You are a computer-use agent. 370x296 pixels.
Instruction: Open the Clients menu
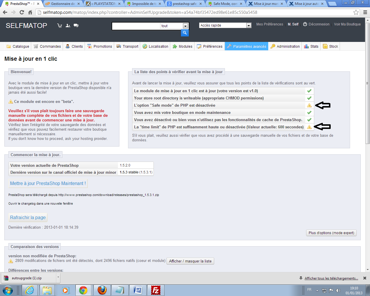[74, 46]
